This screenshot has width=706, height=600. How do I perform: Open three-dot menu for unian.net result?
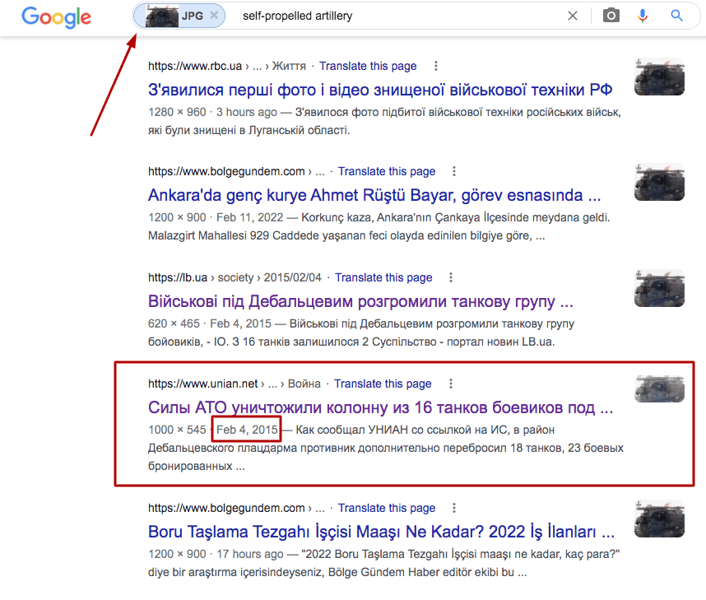(x=450, y=384)
